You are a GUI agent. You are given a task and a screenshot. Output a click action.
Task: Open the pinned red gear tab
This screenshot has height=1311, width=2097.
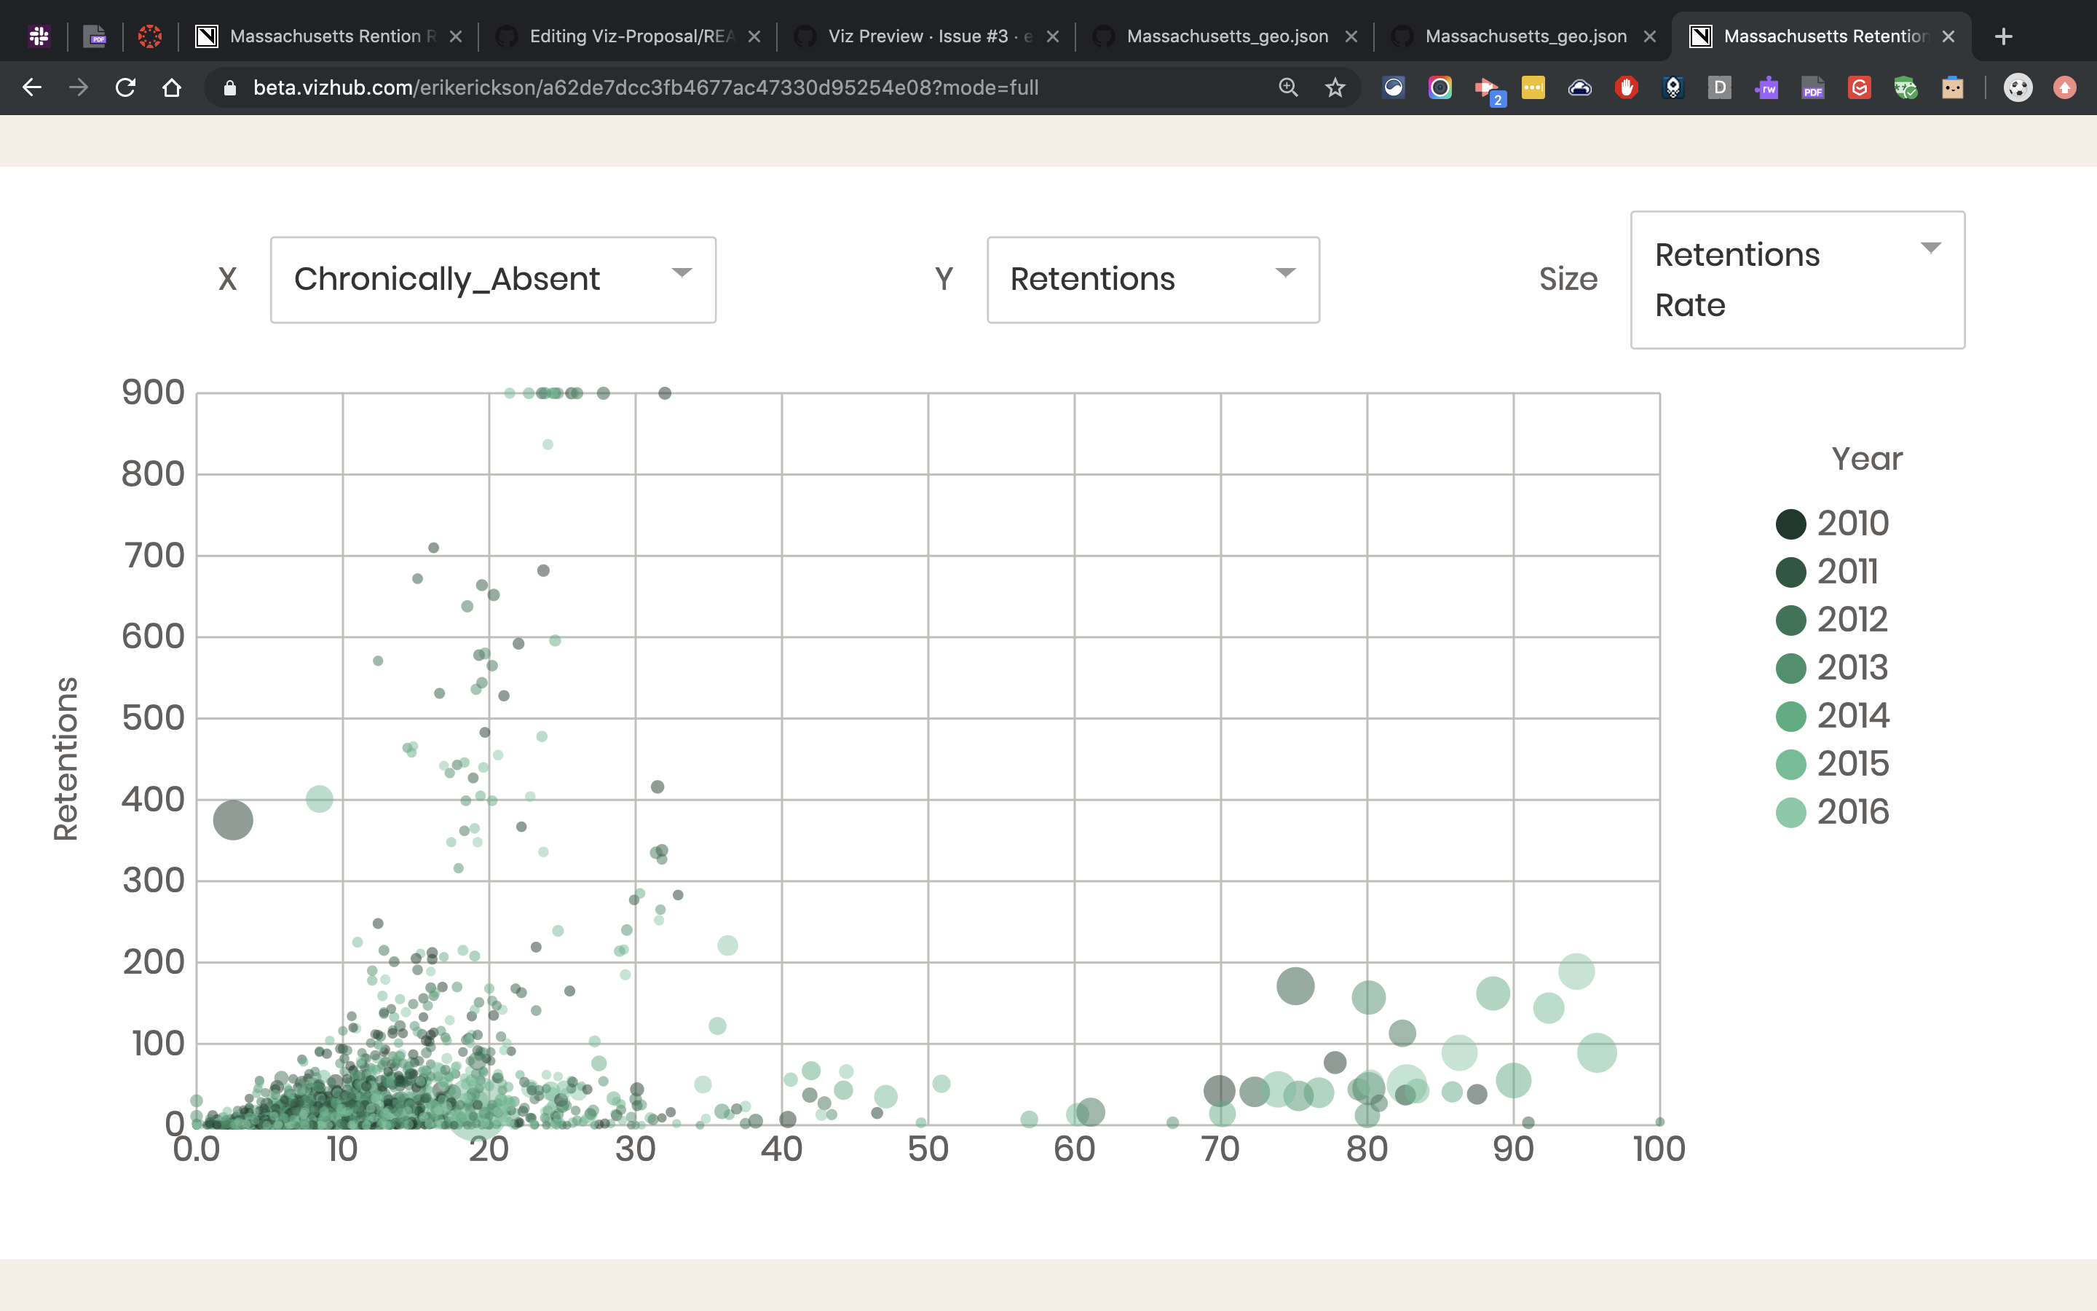(150, 36)
